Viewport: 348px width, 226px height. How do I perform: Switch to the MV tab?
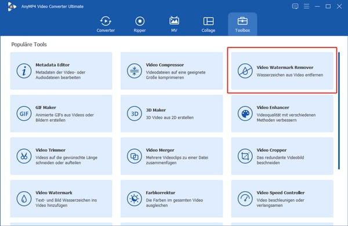(x=174, y=24)
